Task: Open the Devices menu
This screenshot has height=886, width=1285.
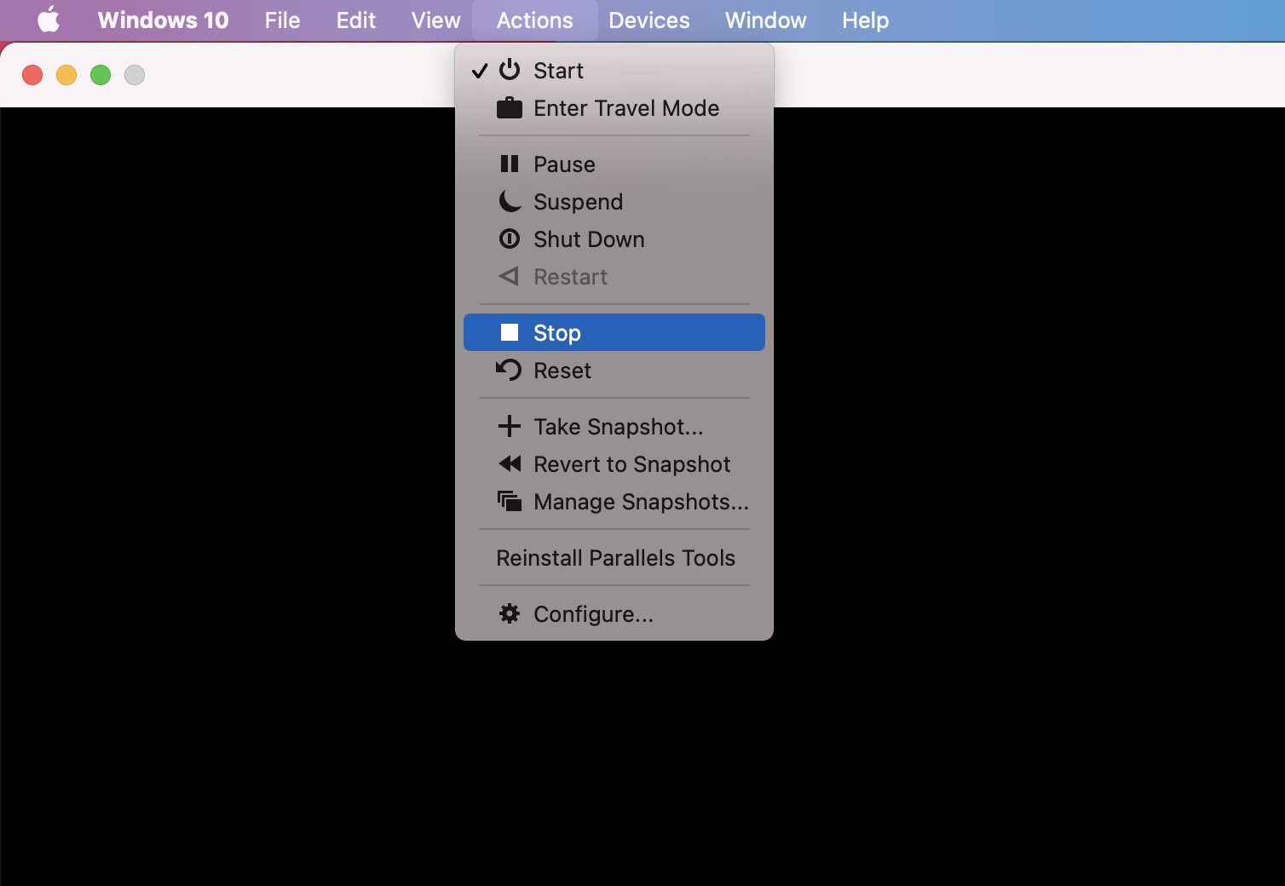Action: point(648,20)
